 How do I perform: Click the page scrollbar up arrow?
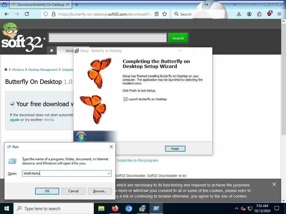[284, 21]
